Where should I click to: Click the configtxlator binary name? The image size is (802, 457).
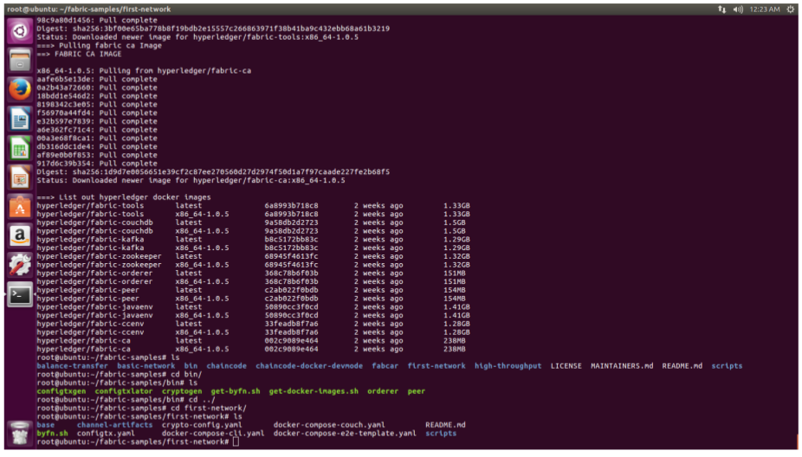click(124, 391)
